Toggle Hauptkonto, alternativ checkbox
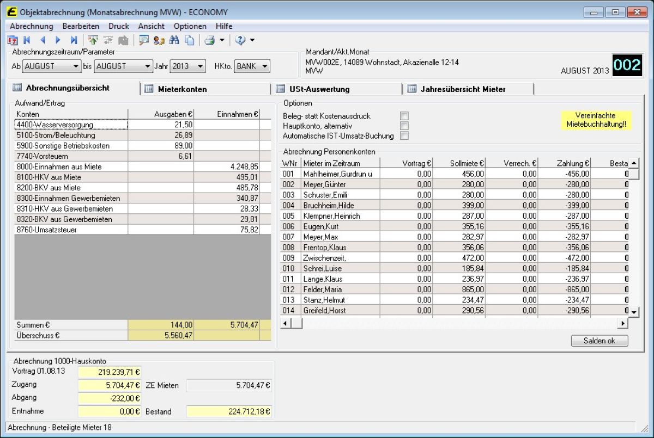This screenshot has height=438, width=654. (404, 126)
